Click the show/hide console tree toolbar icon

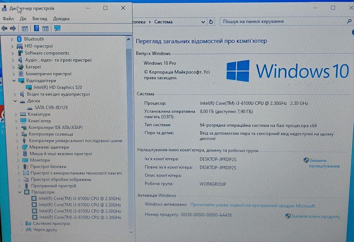click(25, 28)
